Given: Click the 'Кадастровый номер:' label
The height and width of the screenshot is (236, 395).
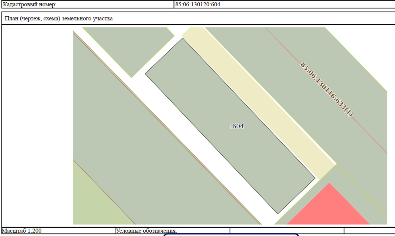Looking at the screenshot, I should pyautogui.click(x=30, y=5).
